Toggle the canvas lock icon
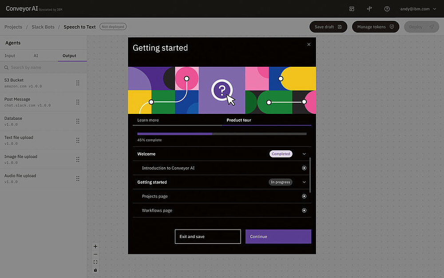 click(x=95, y=270)
